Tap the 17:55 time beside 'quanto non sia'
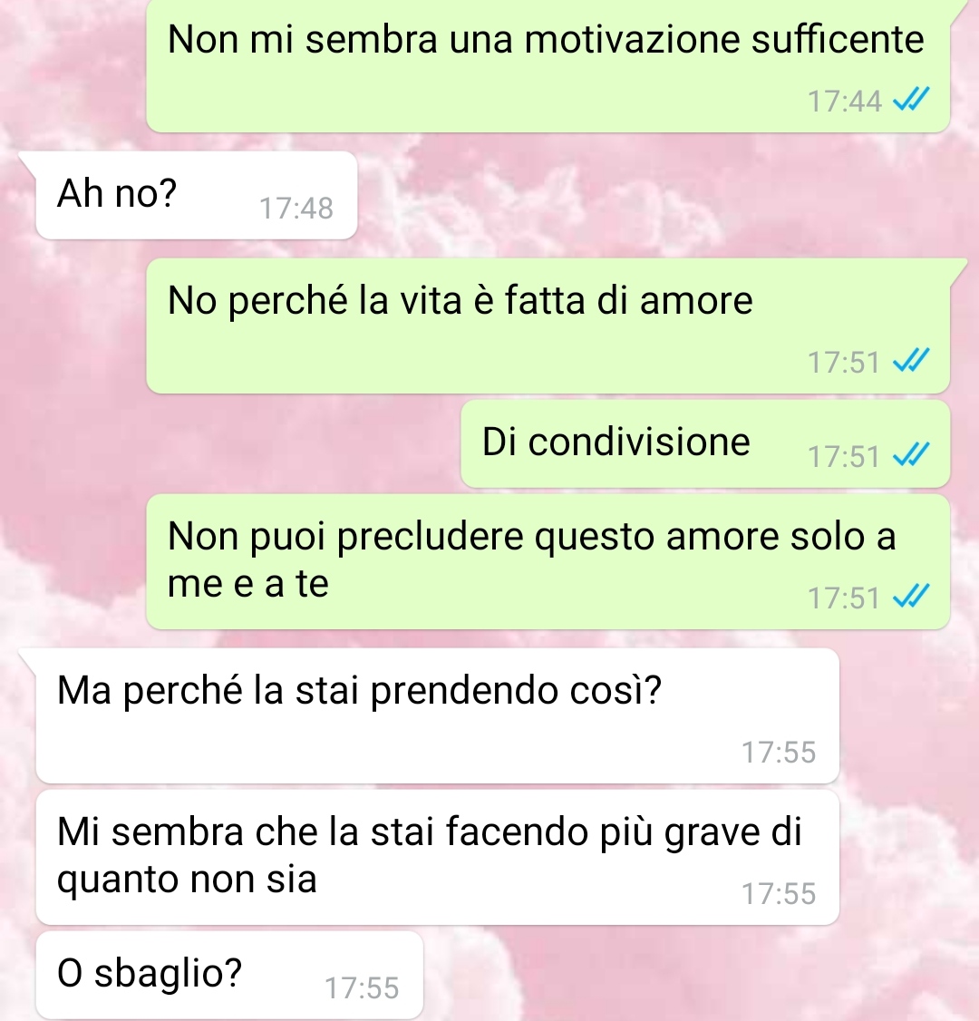This screenshot has width=979, height=1021. point(779,893)
